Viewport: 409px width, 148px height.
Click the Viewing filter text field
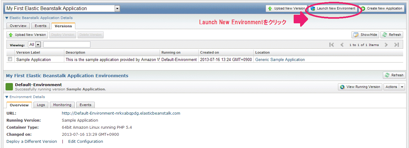click(67, 45)
